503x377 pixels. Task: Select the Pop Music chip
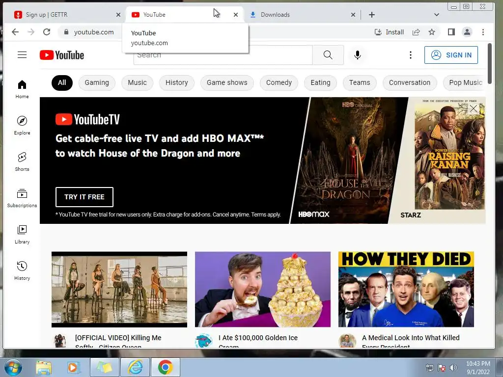pyautogui.click(x=465, y=82)
